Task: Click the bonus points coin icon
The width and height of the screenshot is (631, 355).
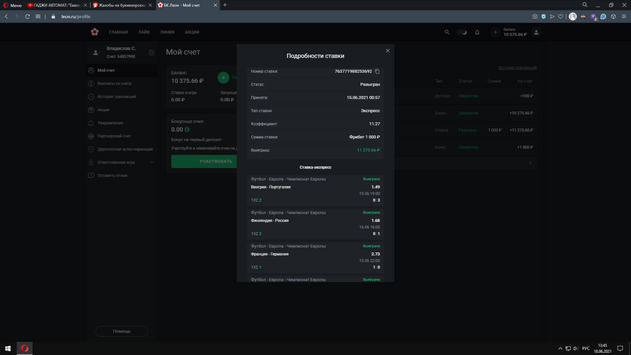Action: click(x=187, y=130)
